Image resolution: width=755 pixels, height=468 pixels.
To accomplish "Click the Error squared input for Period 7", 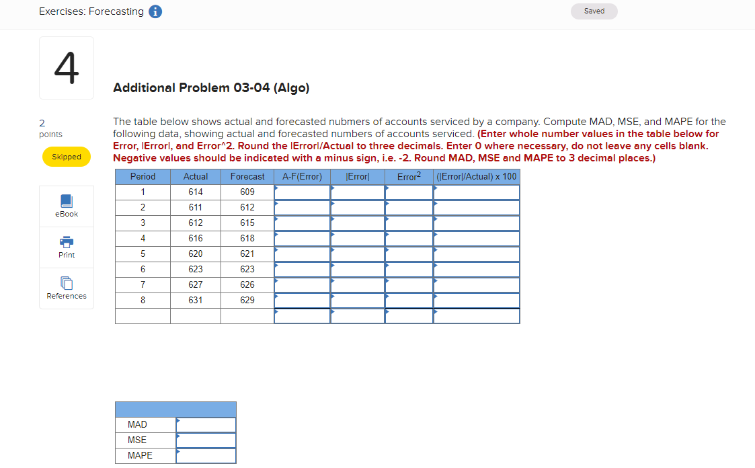I will tap(409, 284).
